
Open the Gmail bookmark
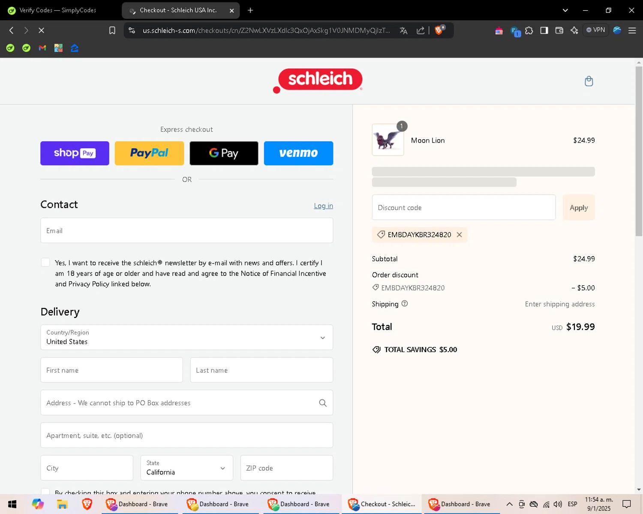pos(42,48)
